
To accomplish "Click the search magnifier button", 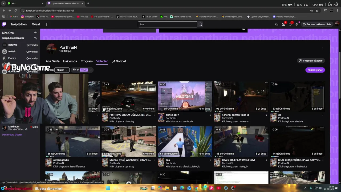I will click(x=200, y=24).
